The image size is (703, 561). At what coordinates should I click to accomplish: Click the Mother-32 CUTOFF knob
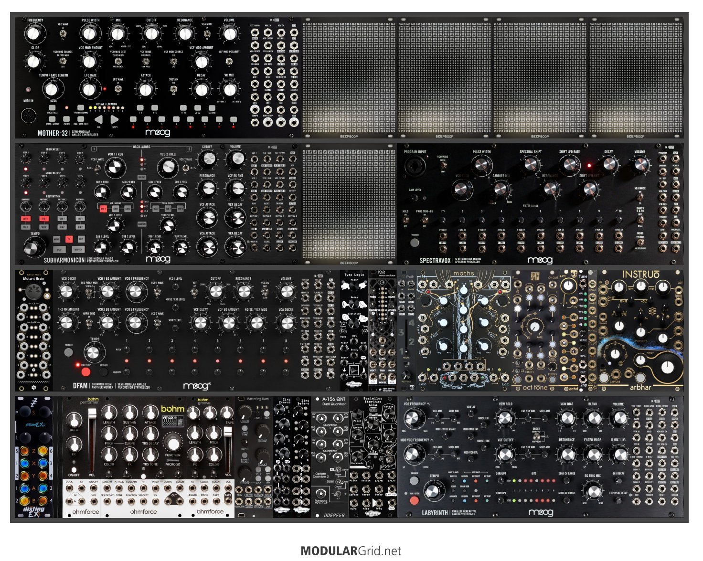151,33
